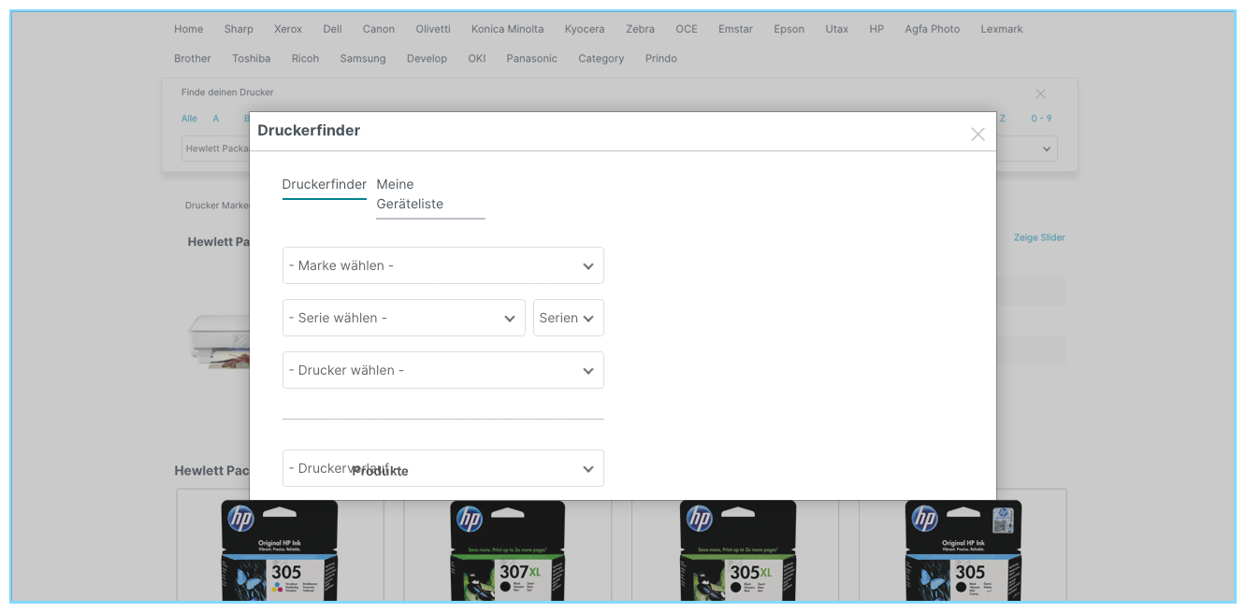The height and width of the screenshot is (613, 1246).
Task: Filter printers by letter A
Action: (x=216, y=119)
